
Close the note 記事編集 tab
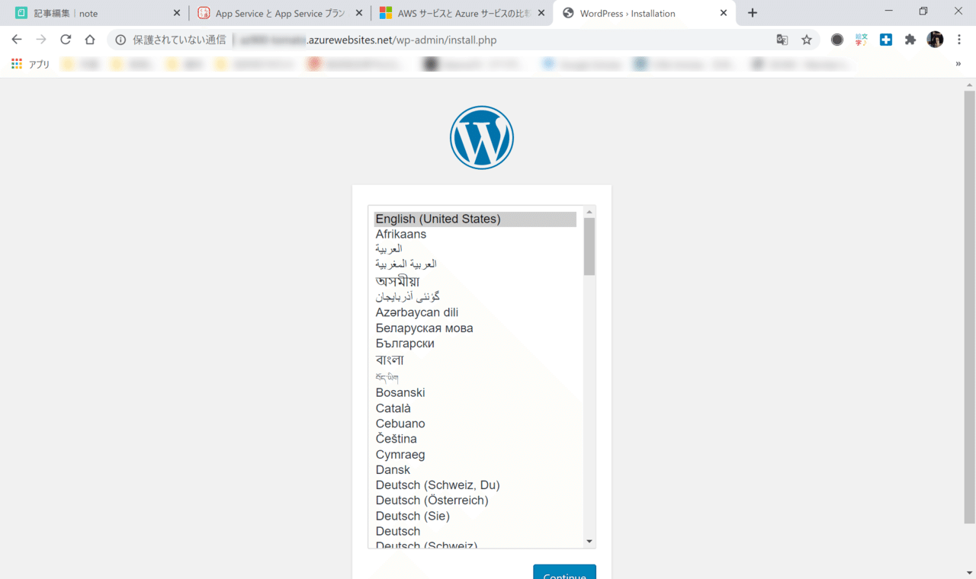click(x=177, y=13)
